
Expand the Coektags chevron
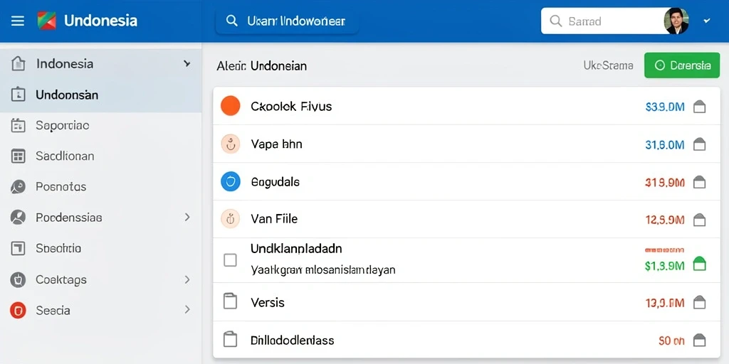[187, 279]
